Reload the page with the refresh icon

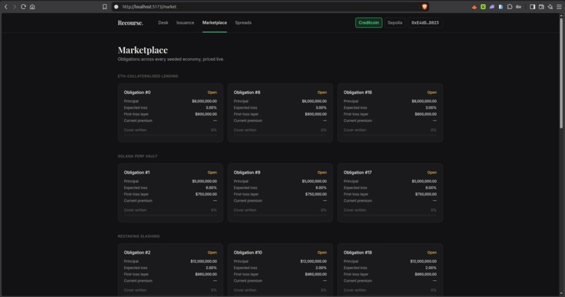pos(23,7)
